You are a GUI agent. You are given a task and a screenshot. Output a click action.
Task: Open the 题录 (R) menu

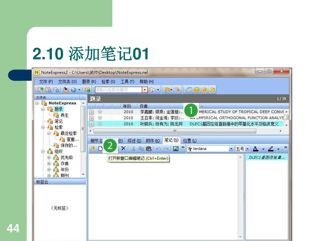(x=89, y=82)
